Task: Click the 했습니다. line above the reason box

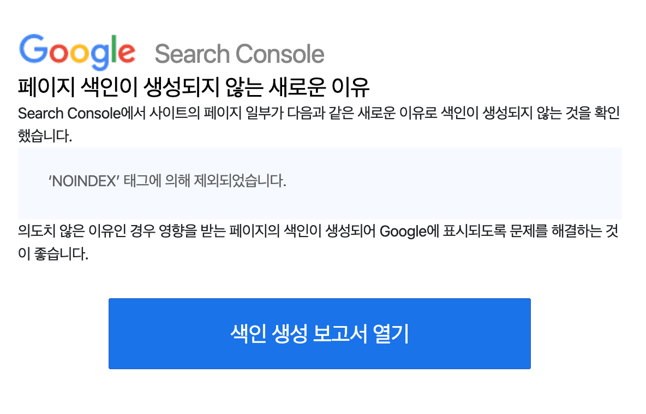Action: pos(45,136)
